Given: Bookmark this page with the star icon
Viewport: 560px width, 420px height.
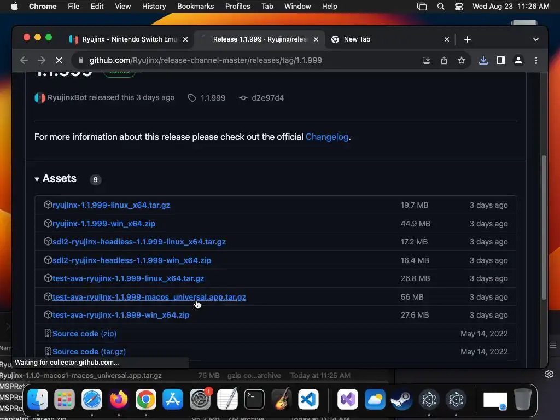Looking at the screenshot, I should pyautogui.click(x=462, y=60).
